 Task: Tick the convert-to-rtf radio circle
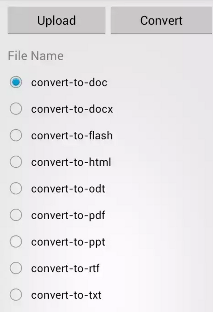(x=16, y=268)
